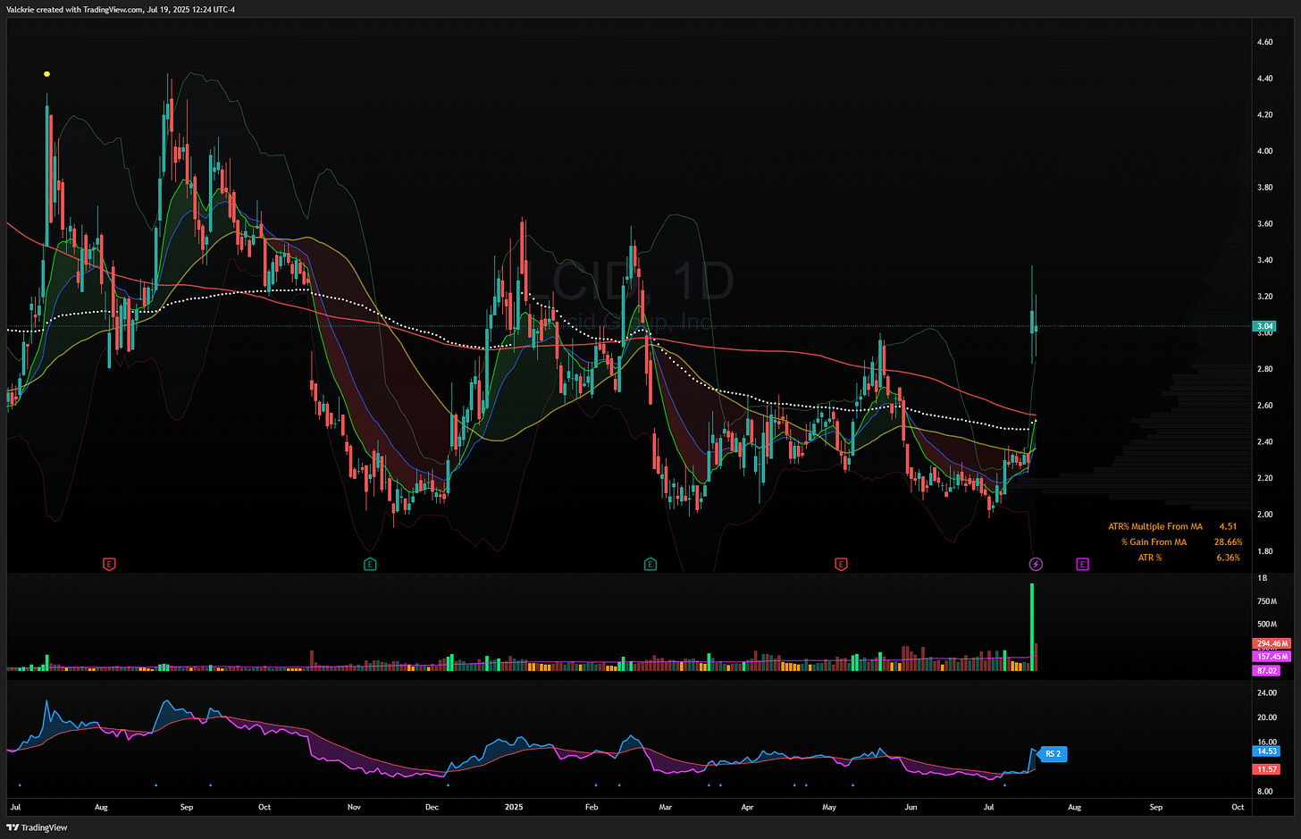Click the ATR% Multiple From MA text

1155,526
